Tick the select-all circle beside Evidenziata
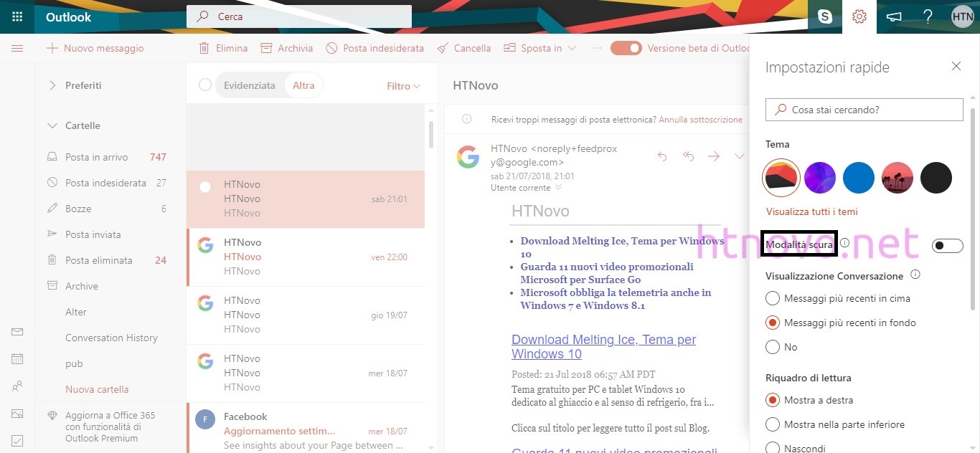Image resolution: width=980 pixels, height=453 pixels. click(205, 85)
